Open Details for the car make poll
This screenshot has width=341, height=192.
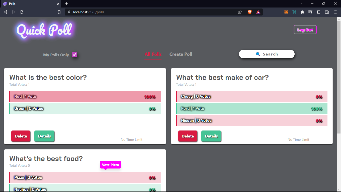coord(211,136)
